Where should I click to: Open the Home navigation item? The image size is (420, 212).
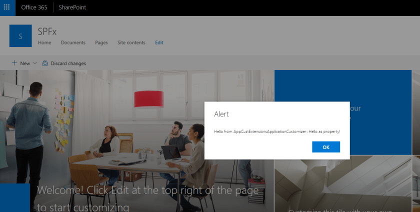[44, 42]
